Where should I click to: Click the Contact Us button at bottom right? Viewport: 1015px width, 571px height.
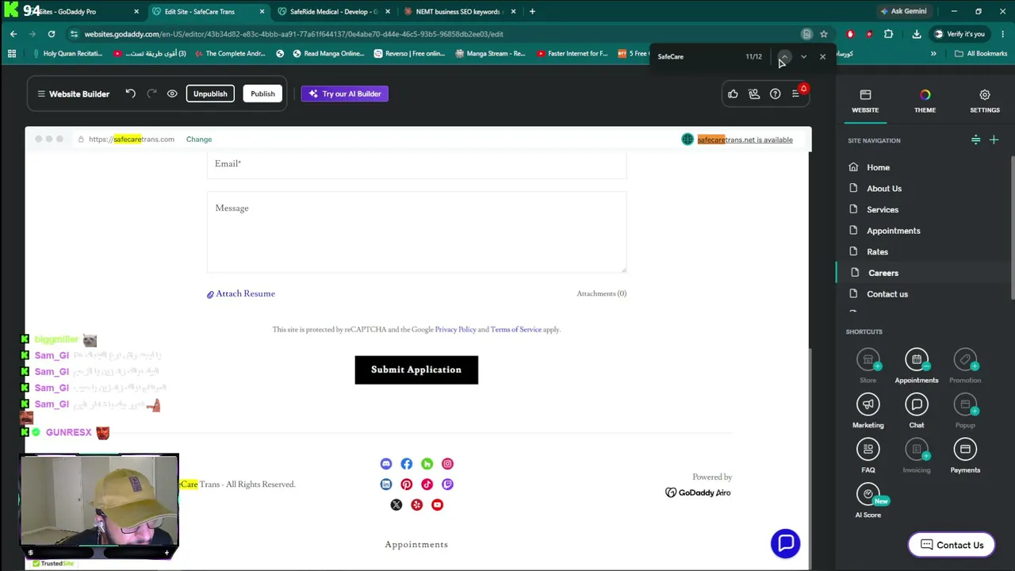(x=952, y=545)
